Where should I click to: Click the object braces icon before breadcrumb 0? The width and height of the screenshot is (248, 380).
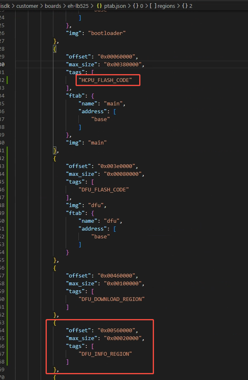click(136, 6)
